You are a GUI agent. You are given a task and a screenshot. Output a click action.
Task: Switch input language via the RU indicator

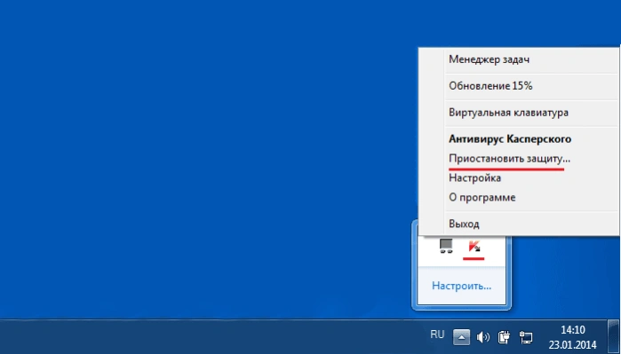coord(437,334)
